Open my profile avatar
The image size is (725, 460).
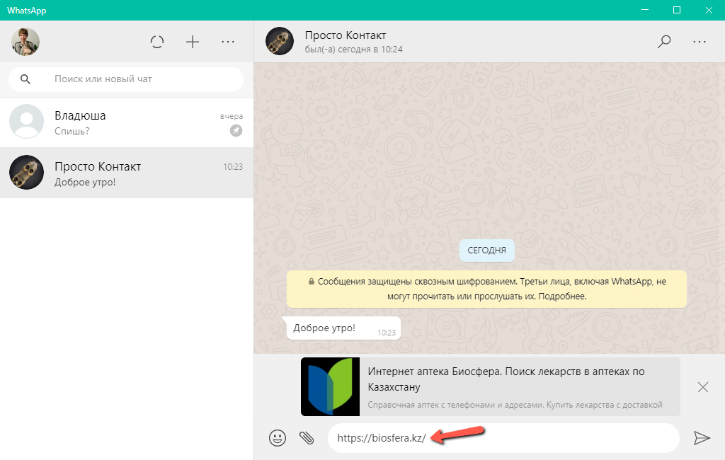[x=25, y=42]
